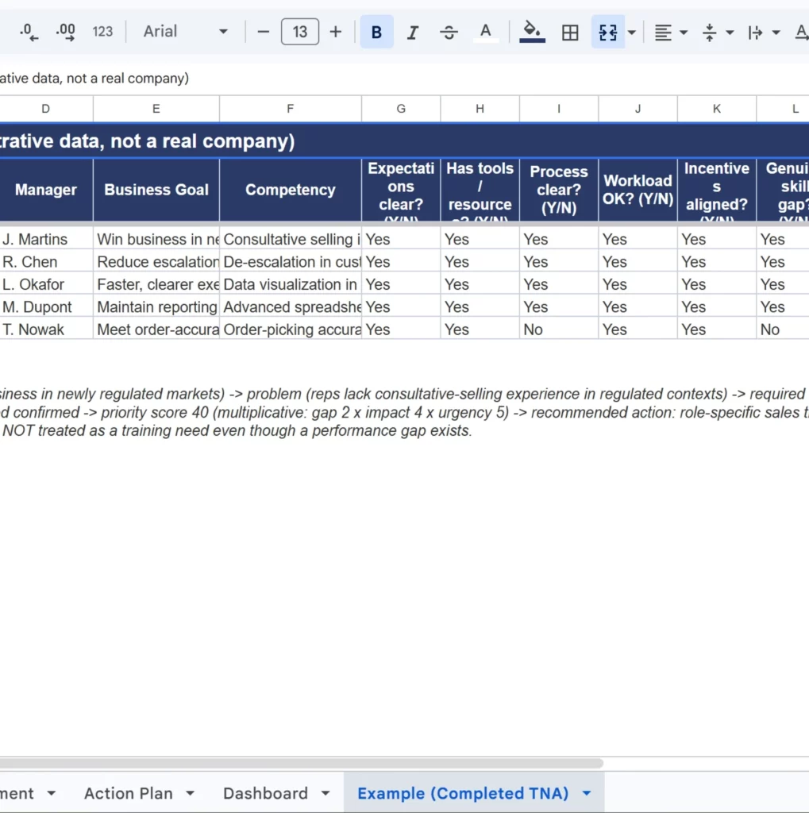The image size is (809, 813).
Task: Select the 'Advanced spreadshe' competency cell
Action: pos(291,307)
